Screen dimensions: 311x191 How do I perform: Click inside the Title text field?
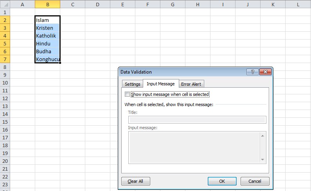tap(197, 120)
